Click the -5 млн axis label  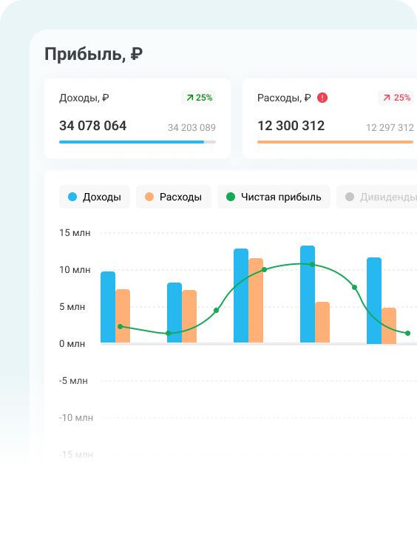point(73,381)
